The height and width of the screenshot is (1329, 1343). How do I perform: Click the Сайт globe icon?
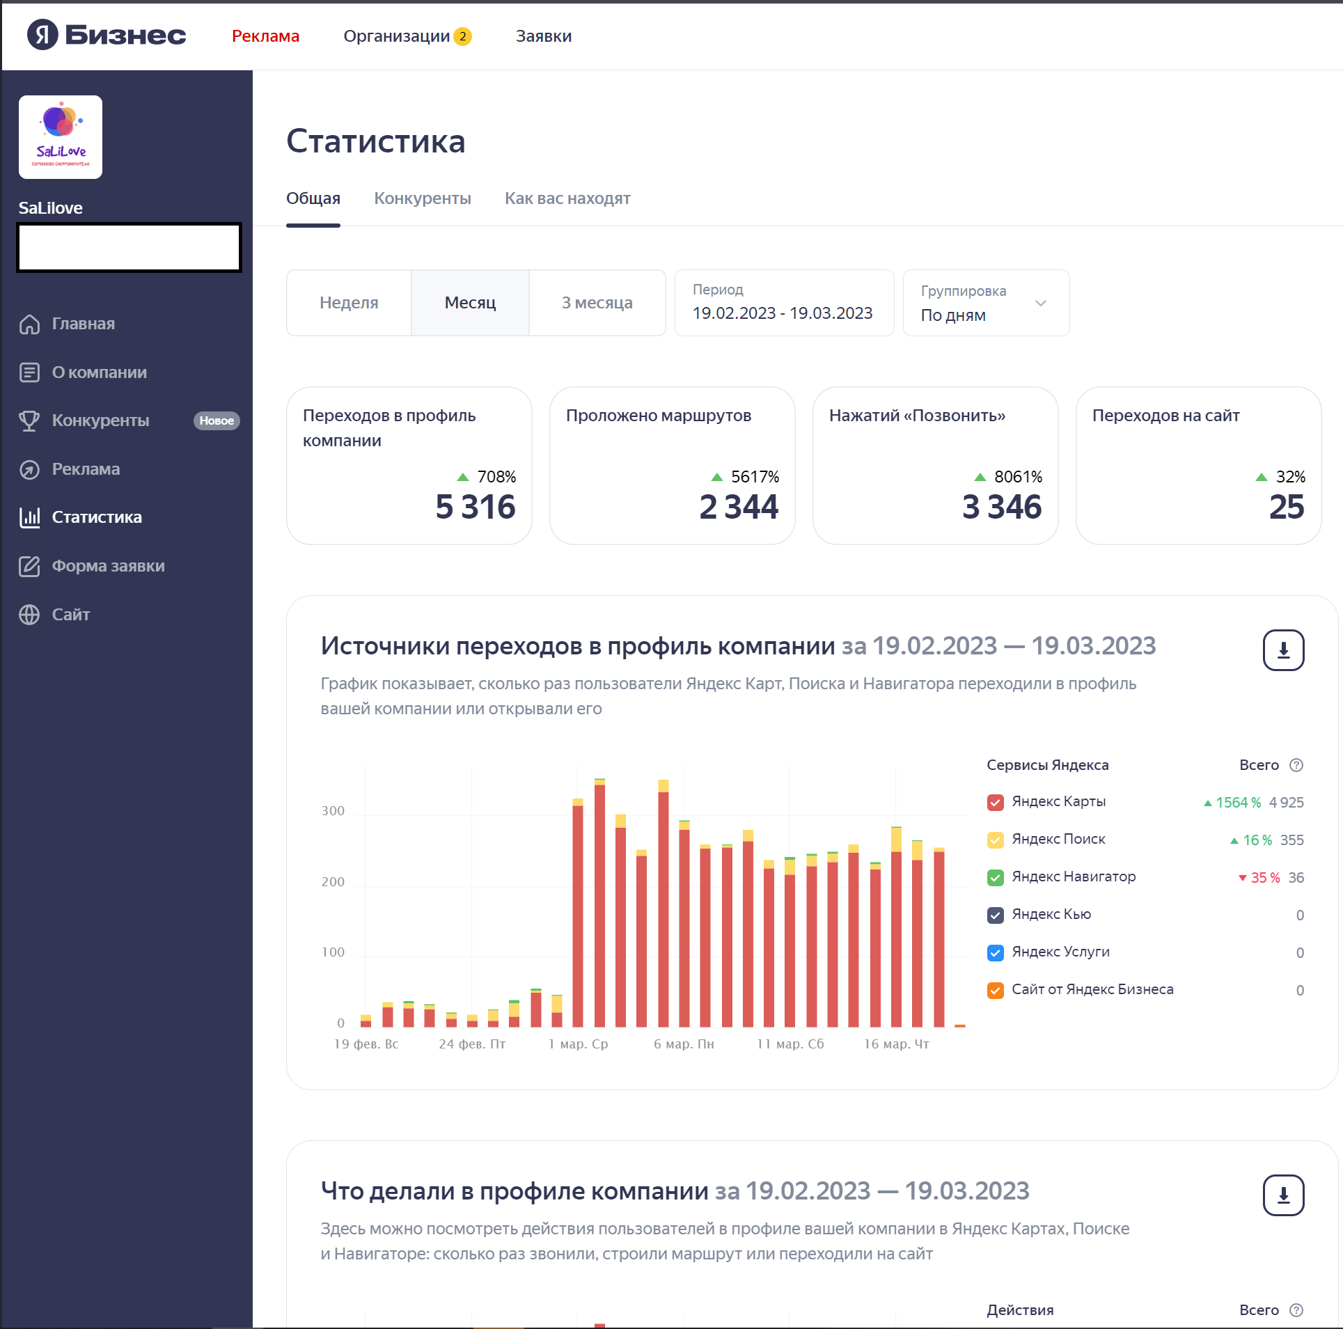coord(29,615)
